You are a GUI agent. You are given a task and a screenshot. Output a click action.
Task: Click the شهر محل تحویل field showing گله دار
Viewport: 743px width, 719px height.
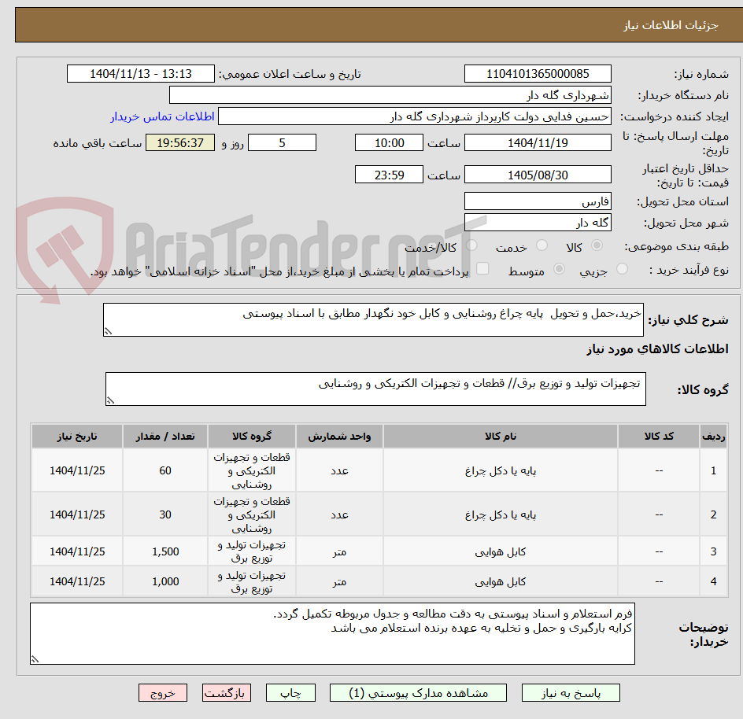tap(538, 222)
